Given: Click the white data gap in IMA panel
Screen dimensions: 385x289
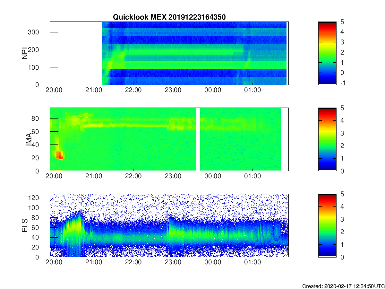Looking at the screenshot, I should (x=198, y=139).
